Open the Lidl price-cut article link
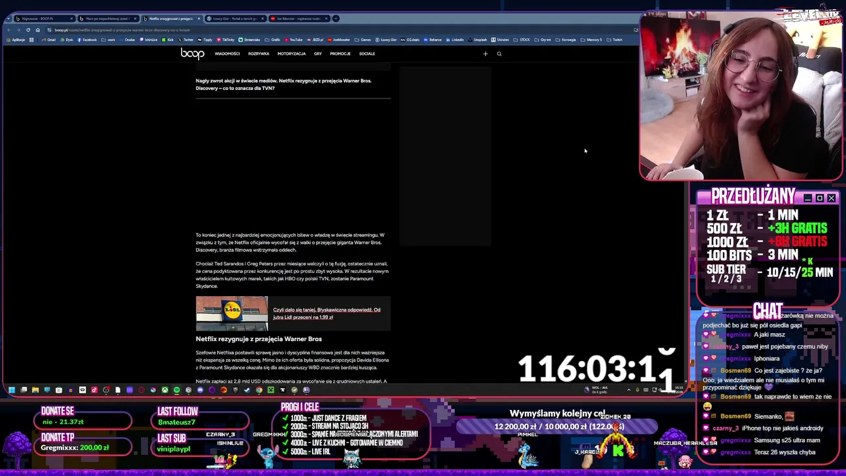Image resolution: width=846 pixels, height=476 pixels. pyautogui.click(x=327, y=313)
